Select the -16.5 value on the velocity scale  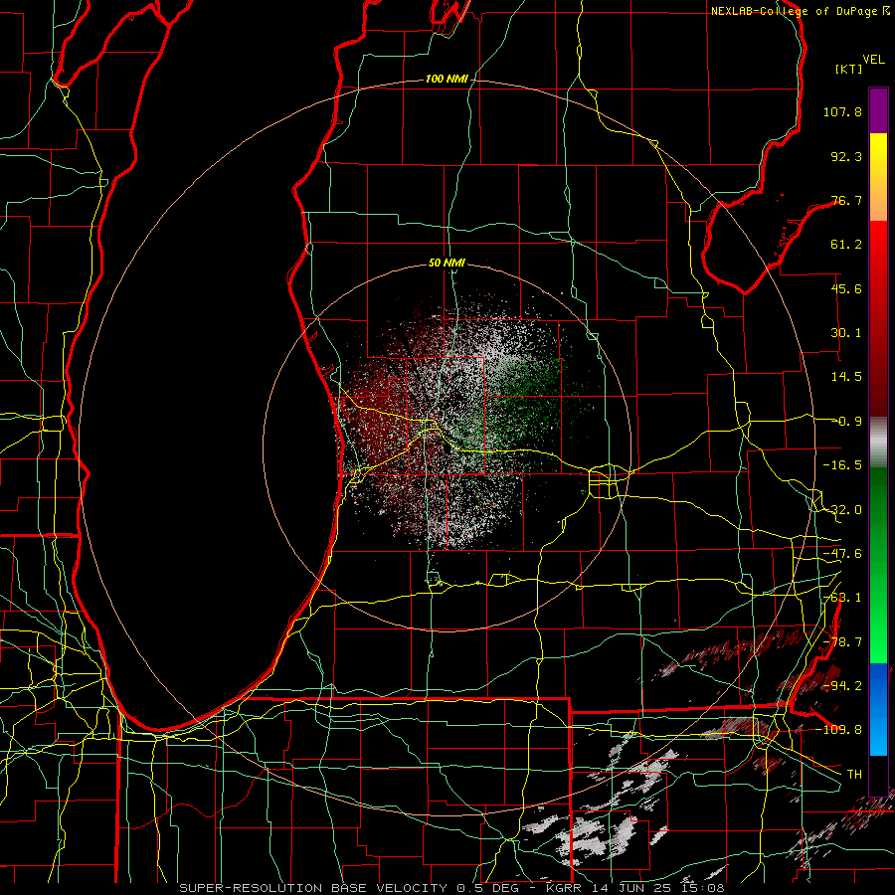coord(842,465)
